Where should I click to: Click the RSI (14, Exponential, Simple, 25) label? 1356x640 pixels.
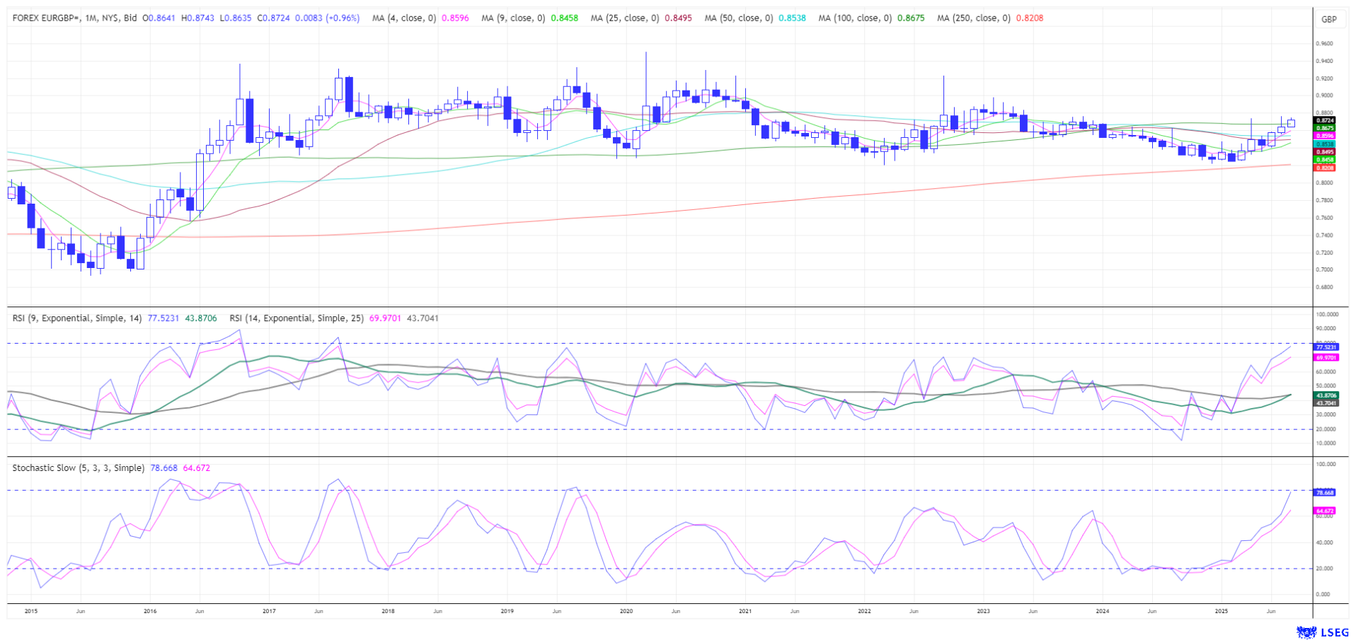(x=297, y=318)
